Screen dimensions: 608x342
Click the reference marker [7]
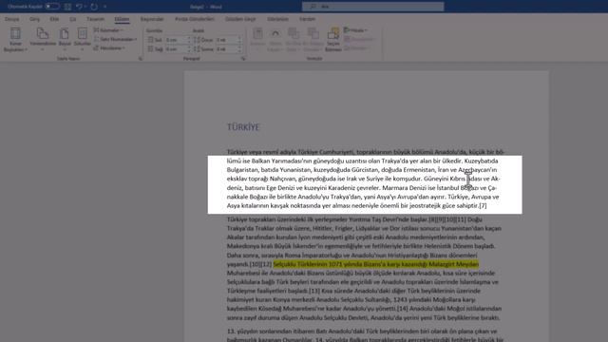(483, 205)
